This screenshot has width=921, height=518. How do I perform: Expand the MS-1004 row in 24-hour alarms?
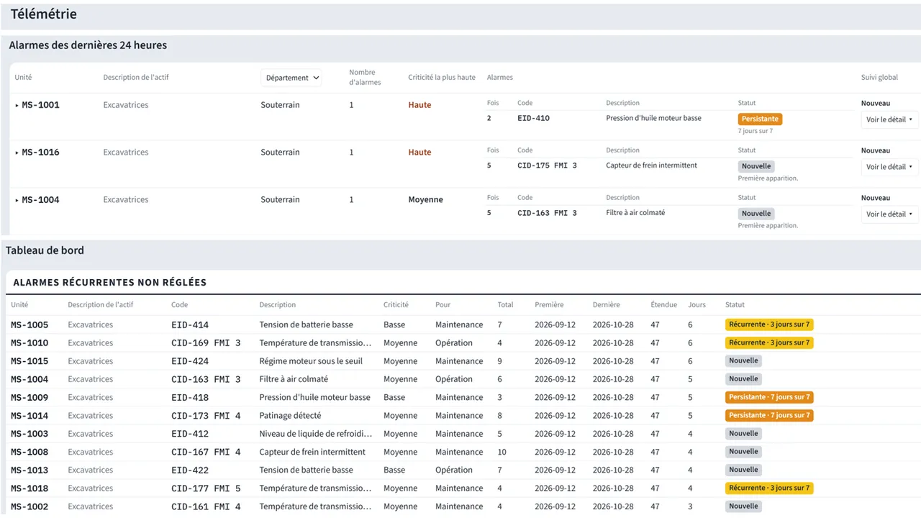(17, 200)
